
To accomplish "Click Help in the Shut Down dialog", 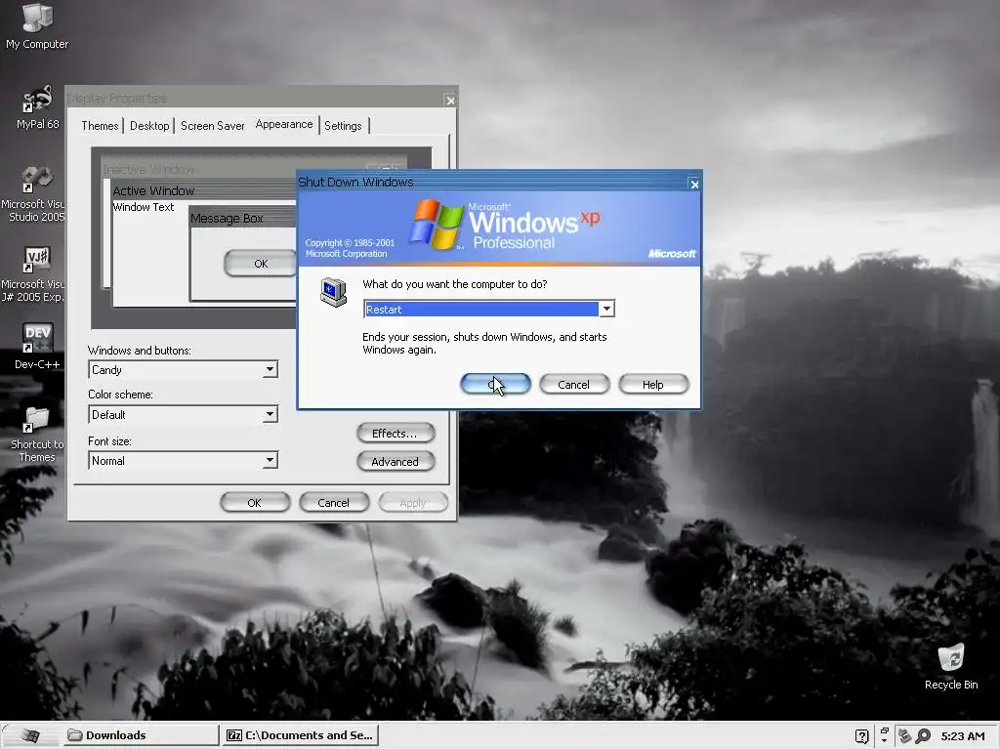I will tap(653, 384).
